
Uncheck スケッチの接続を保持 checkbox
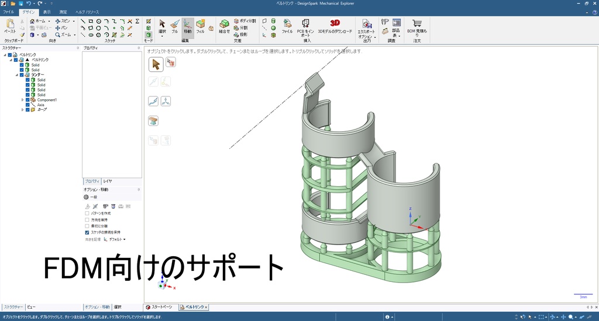87,232
